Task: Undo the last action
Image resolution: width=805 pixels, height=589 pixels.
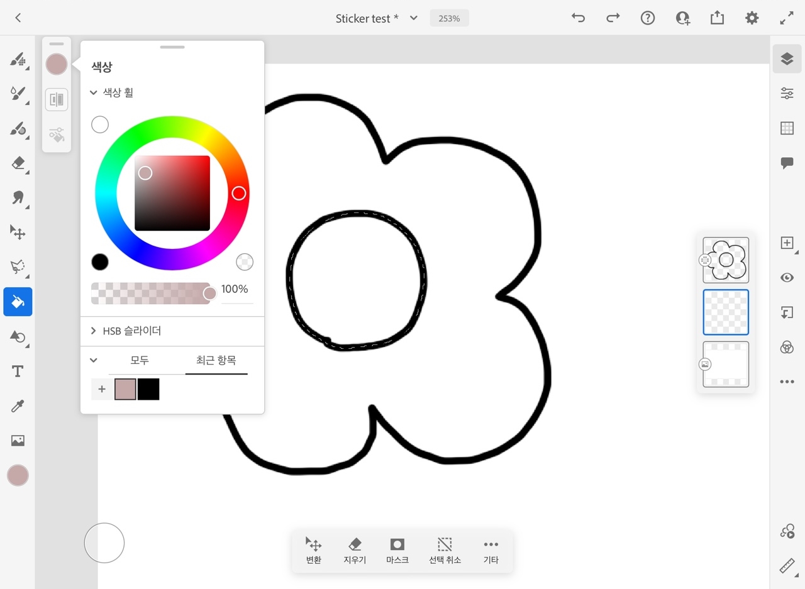Action: [578, 18]
